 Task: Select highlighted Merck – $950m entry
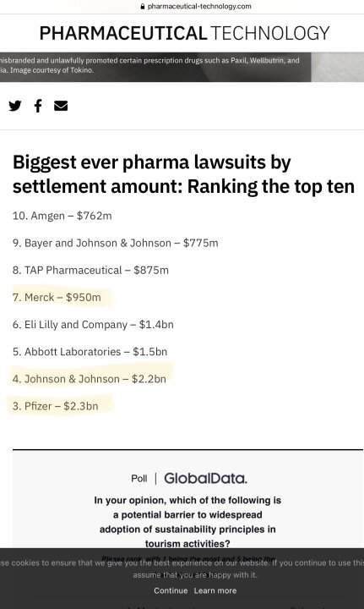pos(57,297)
